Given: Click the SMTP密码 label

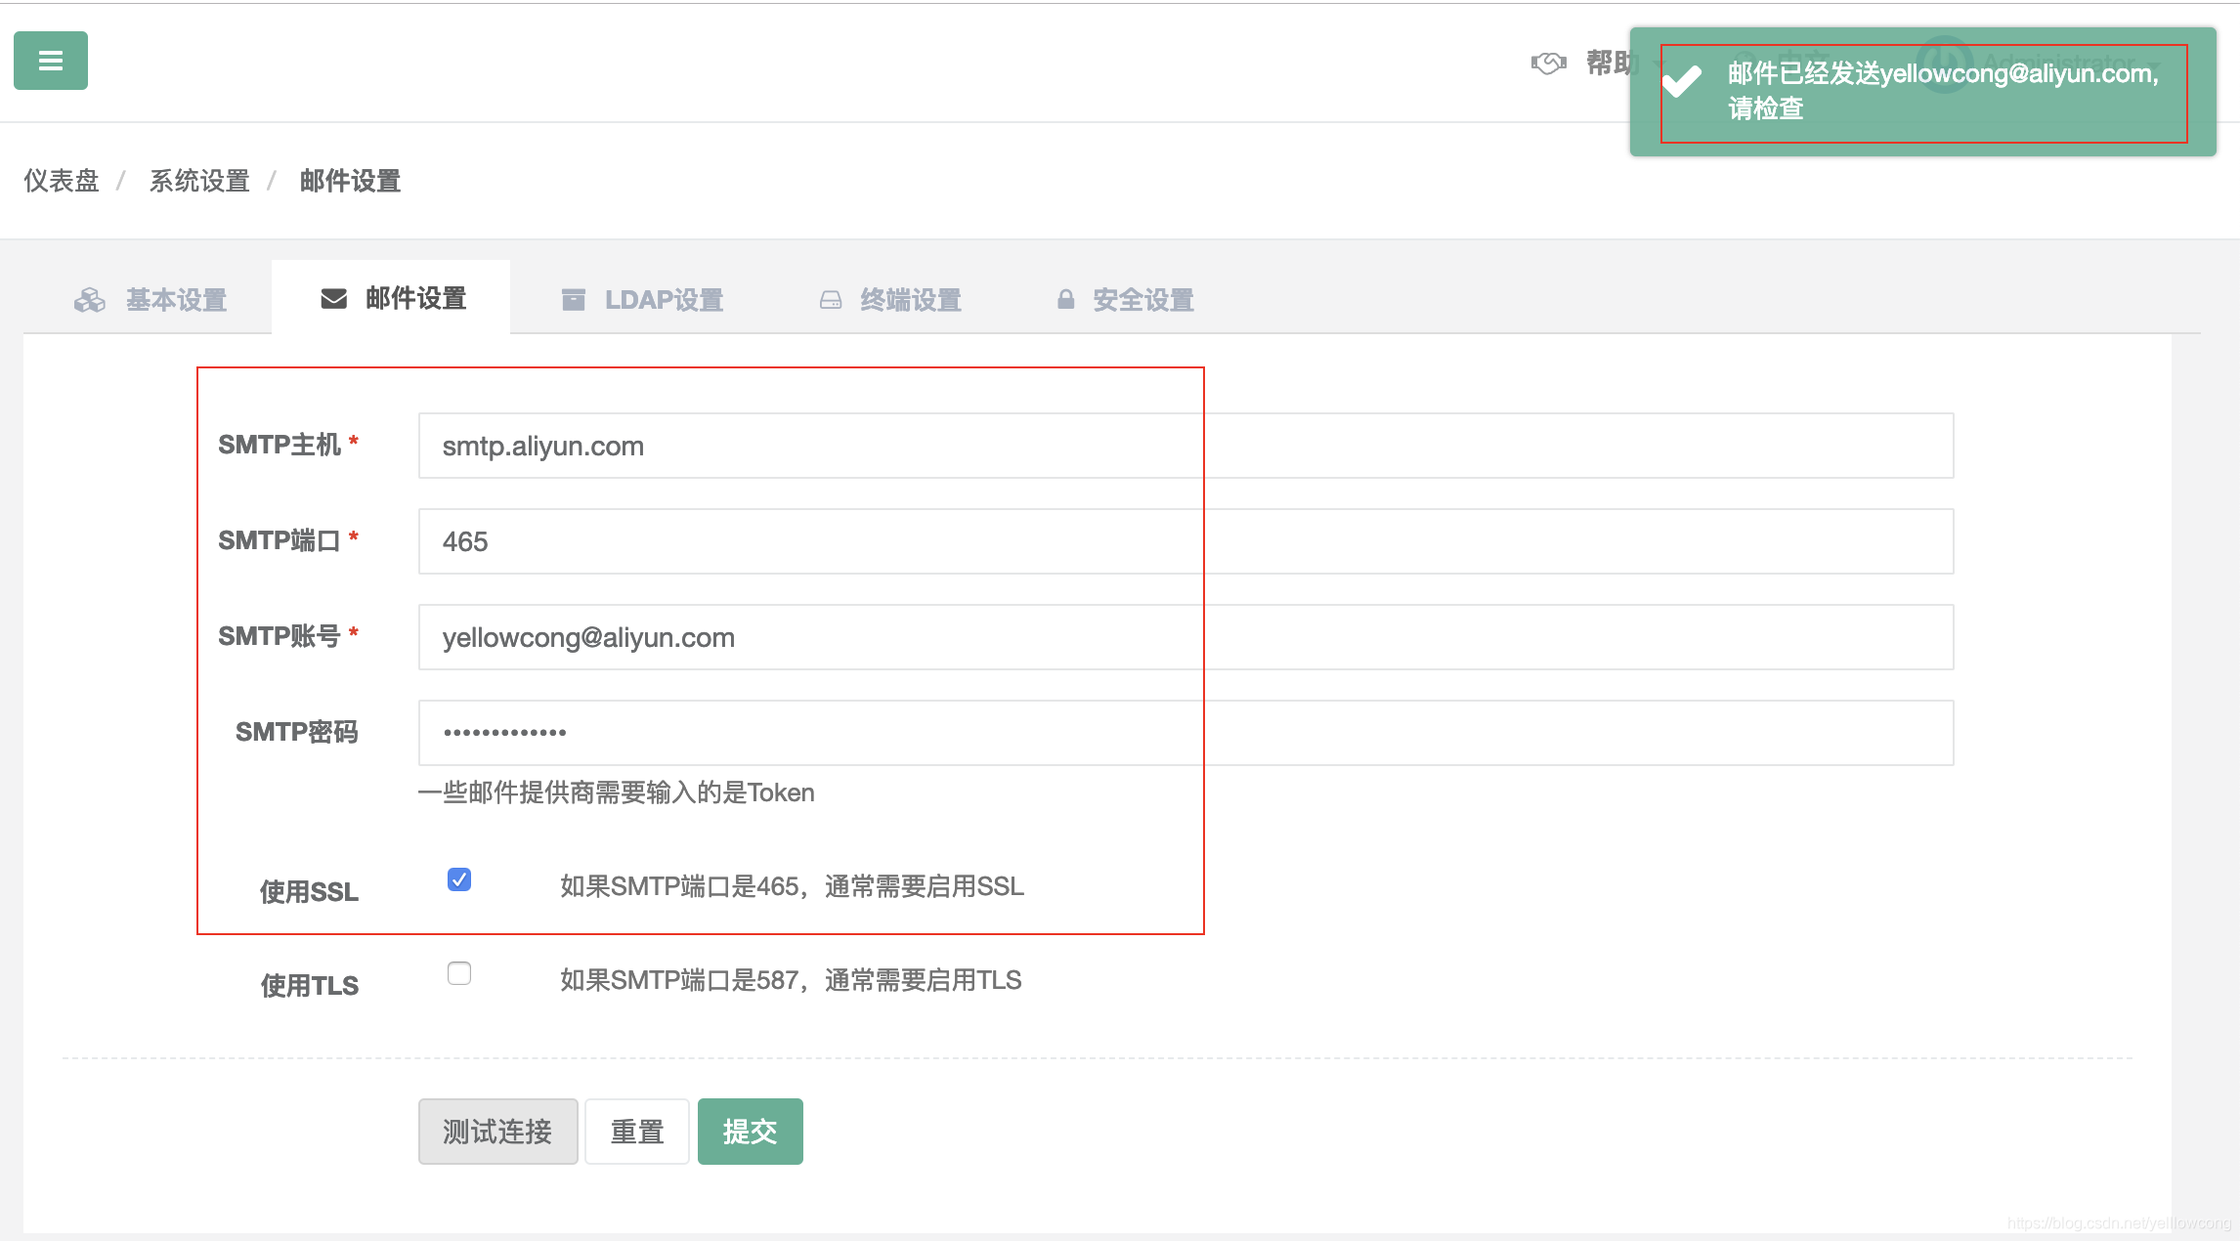Looking at the screenshot, I should [297, 732].
